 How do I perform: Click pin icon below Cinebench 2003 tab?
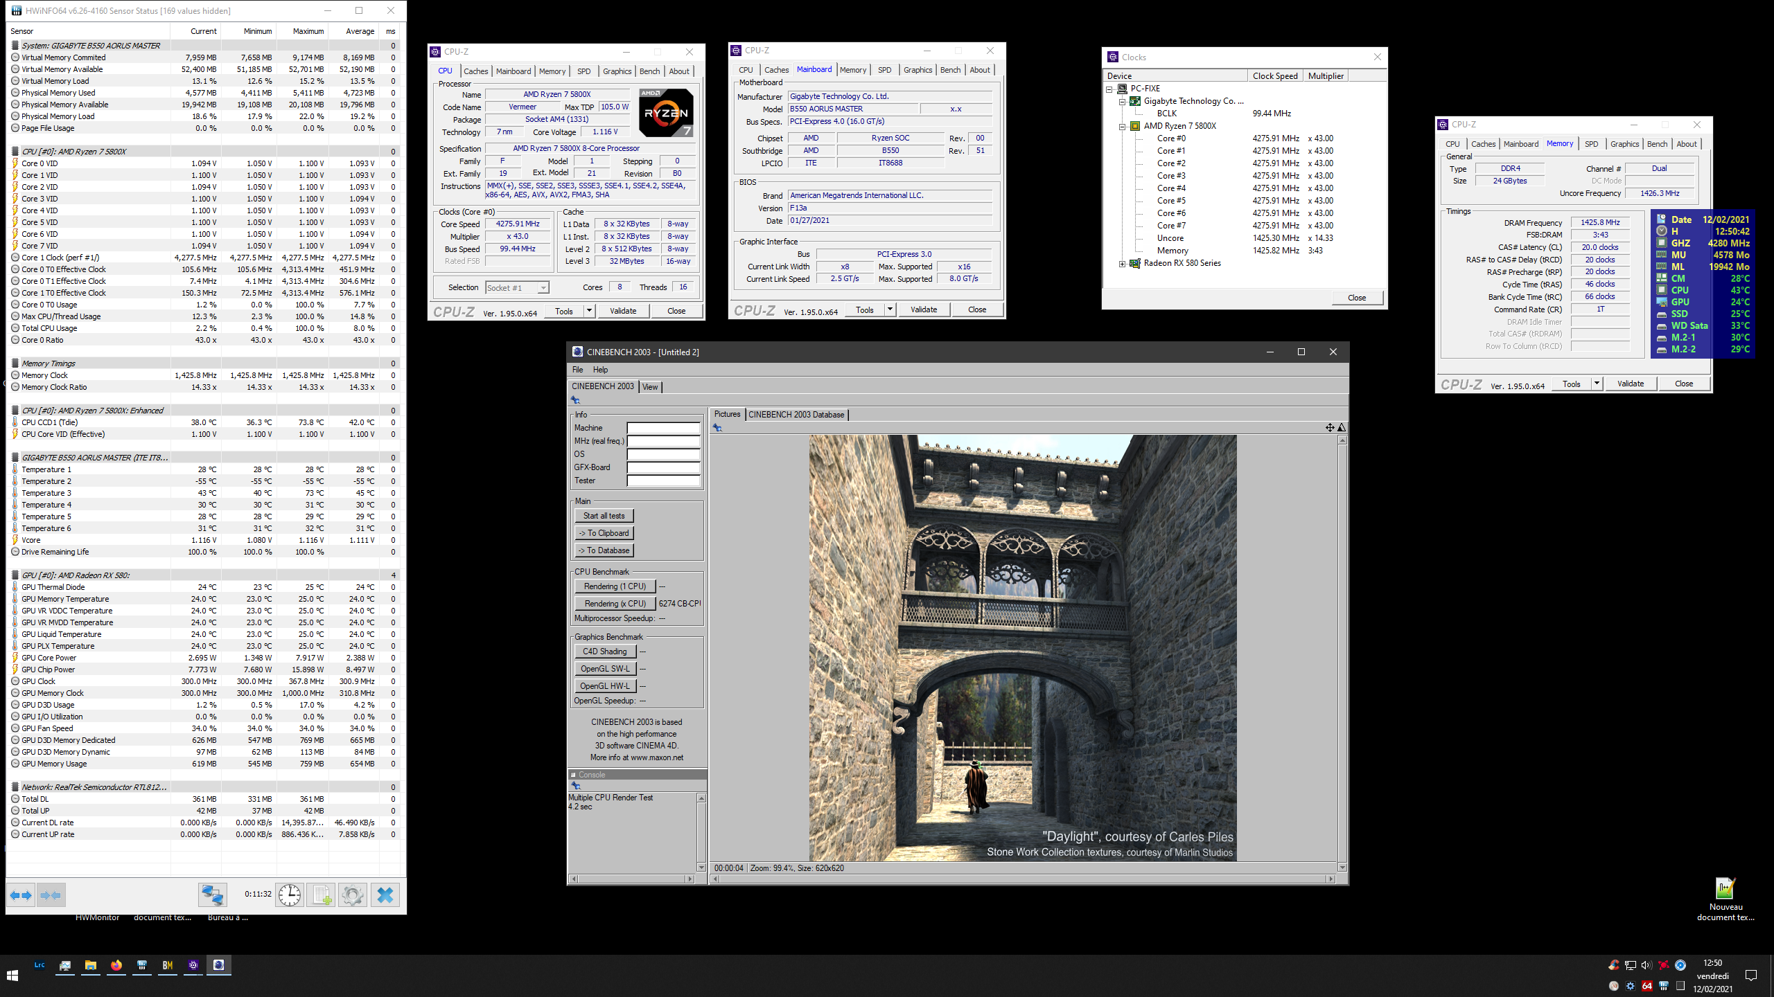(x=575, y=399)
